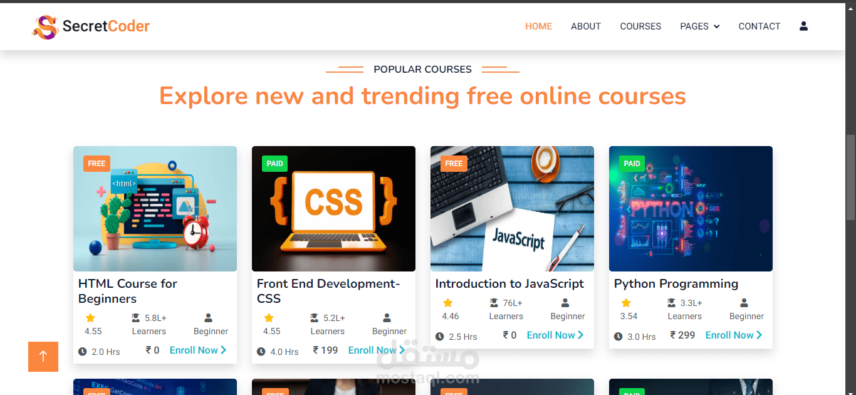This screenshot has height=395, width=856.
Task: Expand the PAGES dropdown menu
Action: click(x=700, y=26)
